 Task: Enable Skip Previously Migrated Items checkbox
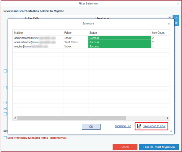(5, 138)
